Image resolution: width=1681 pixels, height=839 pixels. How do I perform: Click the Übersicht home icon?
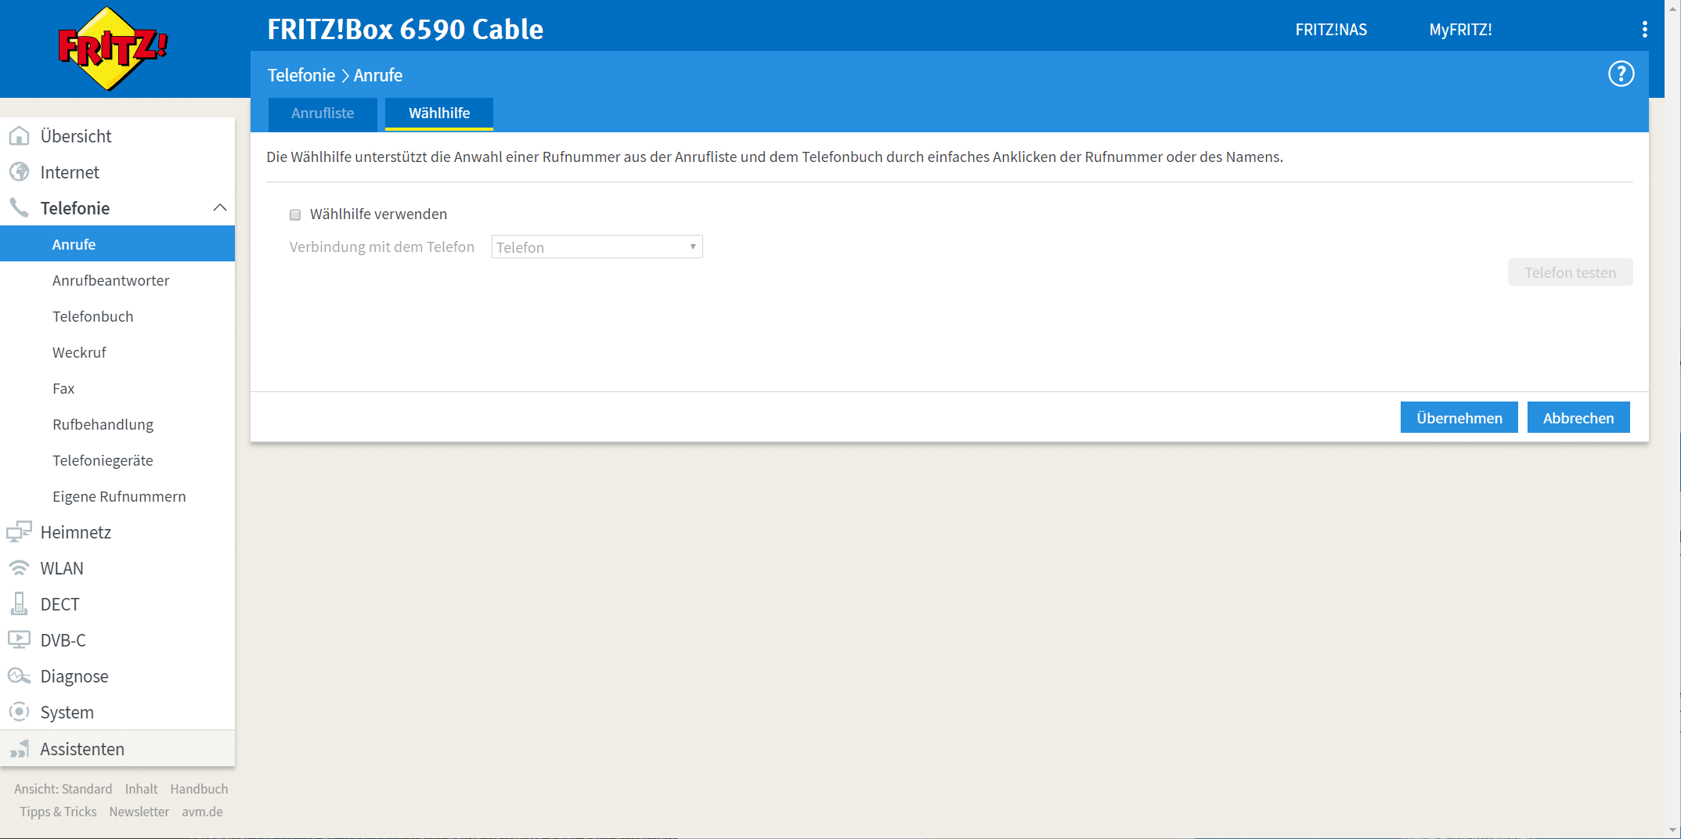point(19,136)
